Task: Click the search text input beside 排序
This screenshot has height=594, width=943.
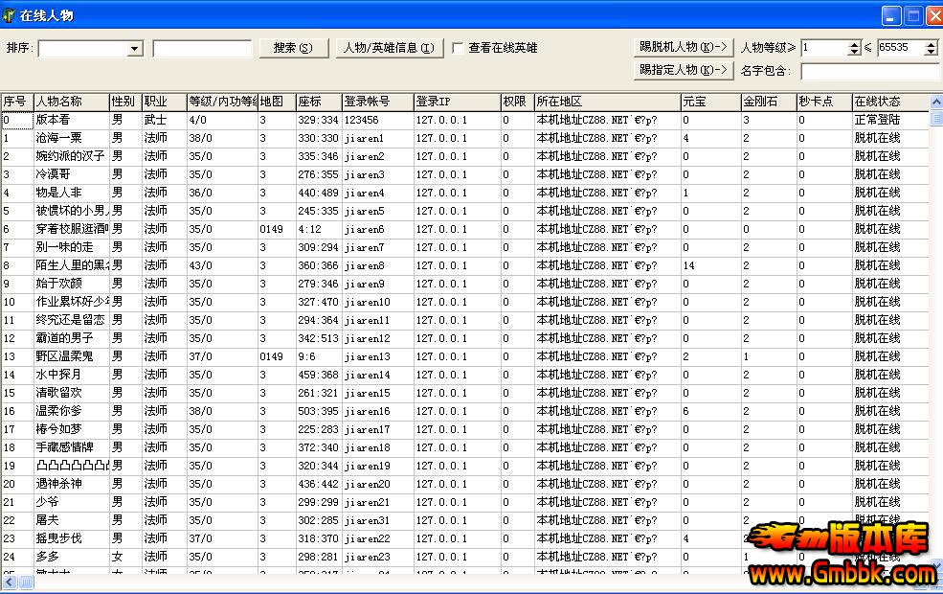Action: tap(201, 48)
